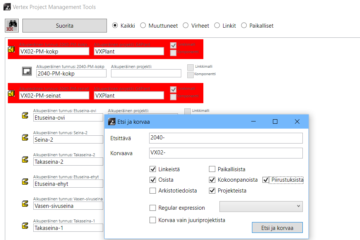Click the part icon beside Takaseina-2

click(25, 160)
